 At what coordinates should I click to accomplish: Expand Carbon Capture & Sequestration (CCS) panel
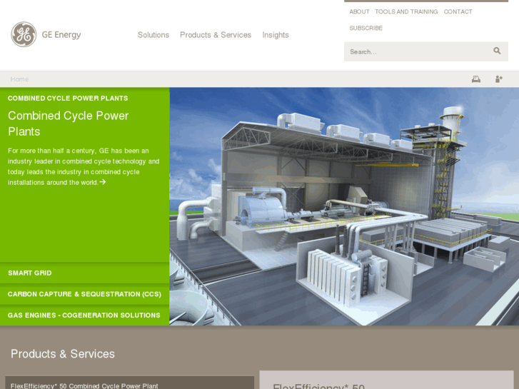[85, 294]
